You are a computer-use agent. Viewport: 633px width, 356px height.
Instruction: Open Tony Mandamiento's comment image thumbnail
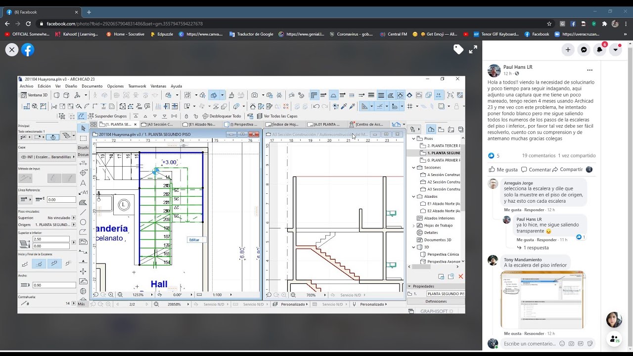[x=543, y=300]
